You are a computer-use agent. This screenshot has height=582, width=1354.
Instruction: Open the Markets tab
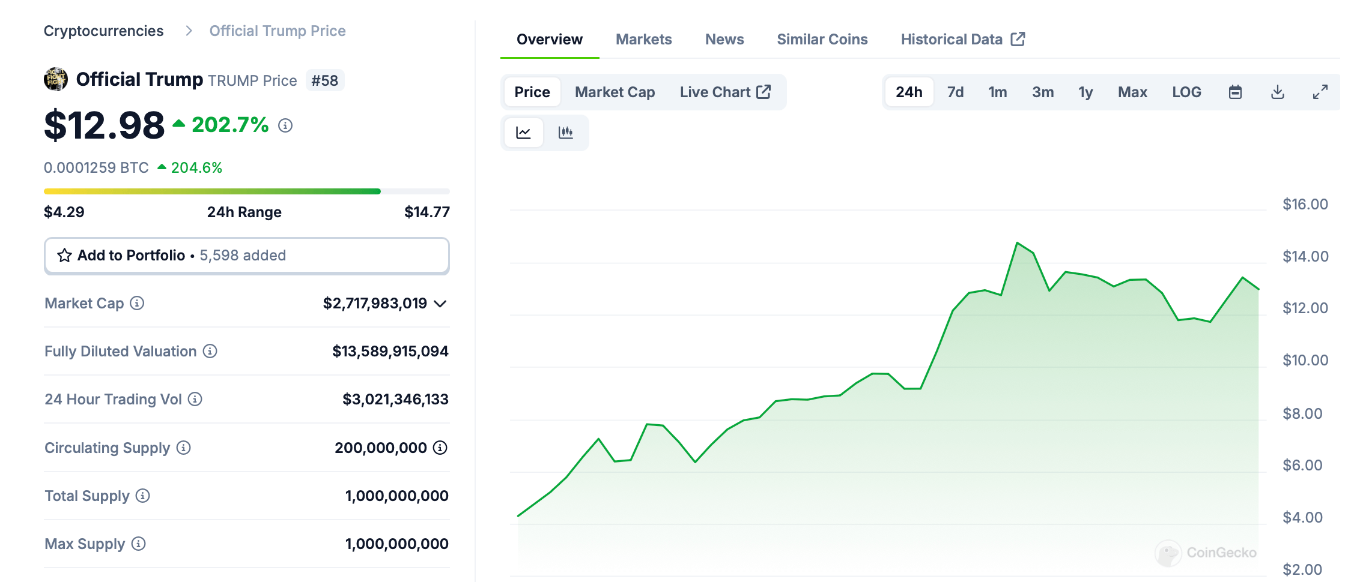pyautogui.click(x=643, y=40)
